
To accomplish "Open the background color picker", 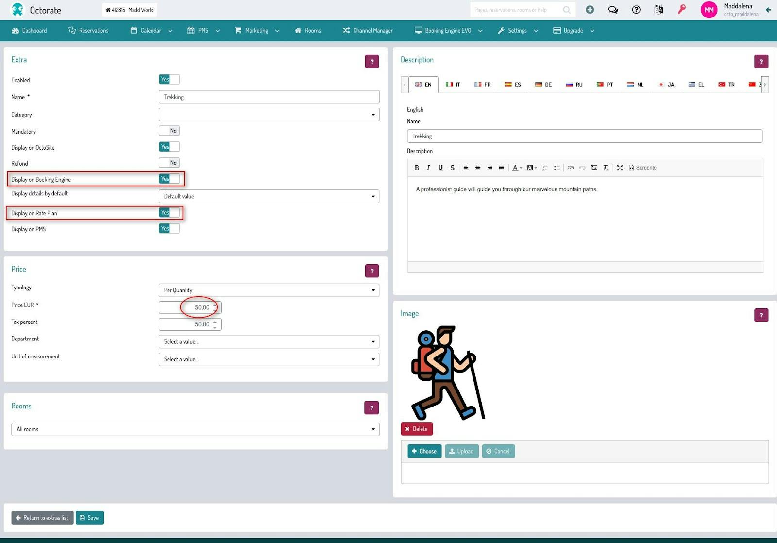I will 532,168.
